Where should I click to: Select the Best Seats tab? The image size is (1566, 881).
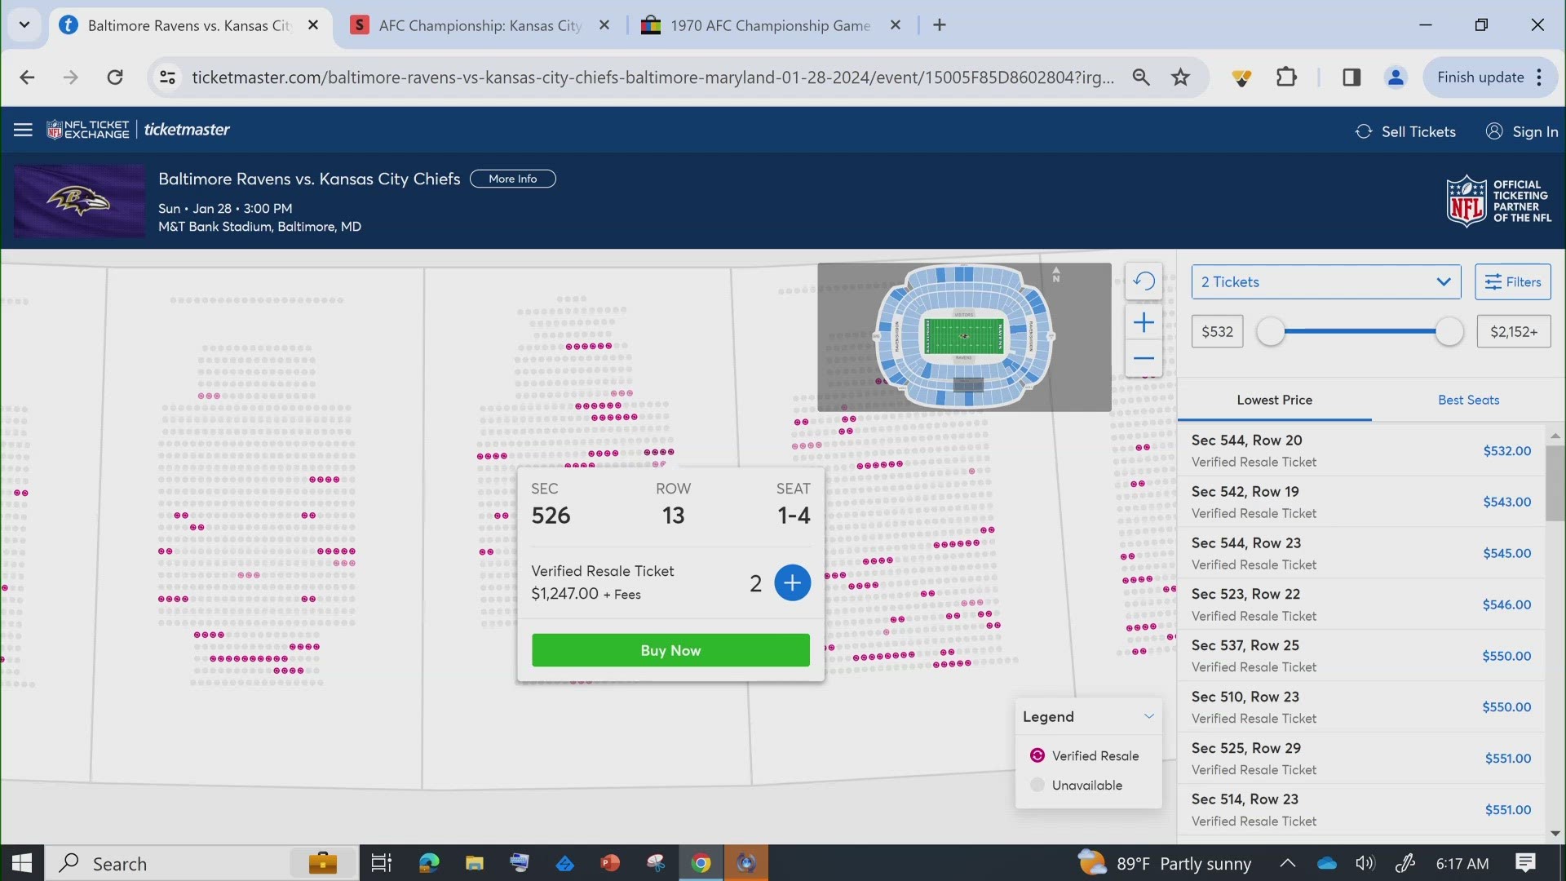point(1468,399)
